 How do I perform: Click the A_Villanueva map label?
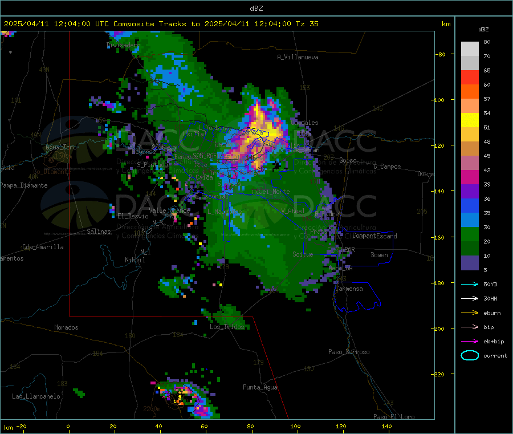pos(298,57)
